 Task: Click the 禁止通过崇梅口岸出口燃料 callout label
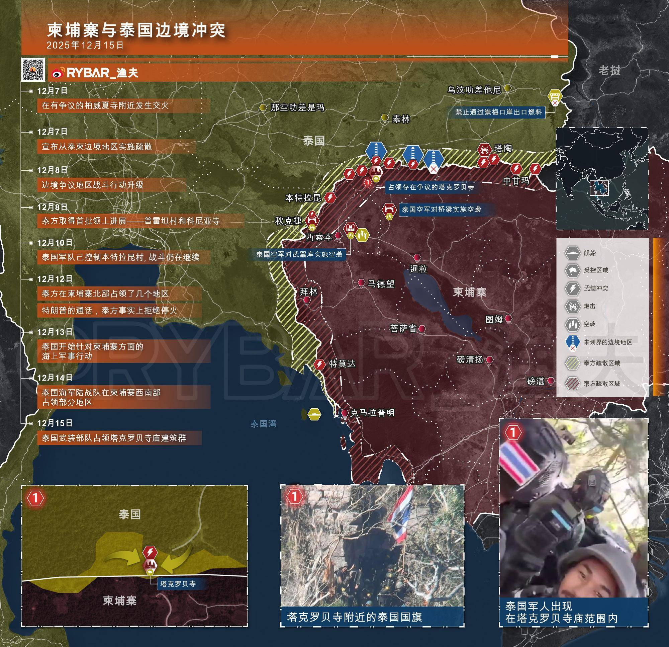498,112
